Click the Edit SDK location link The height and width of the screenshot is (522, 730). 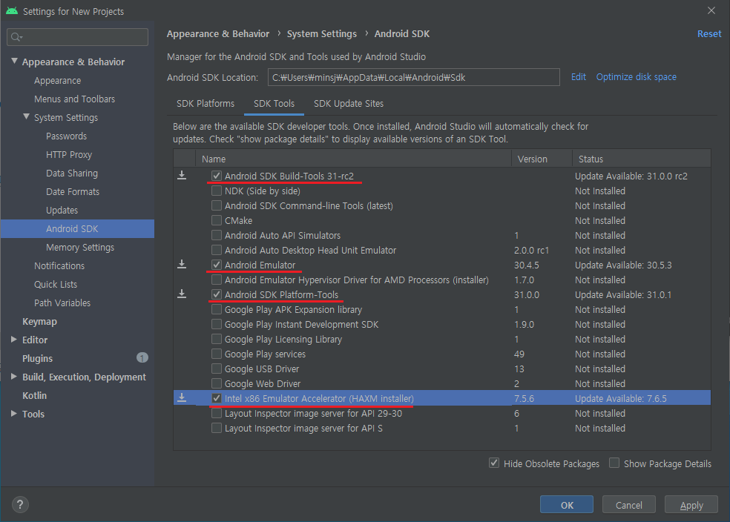tap(578, 77)
